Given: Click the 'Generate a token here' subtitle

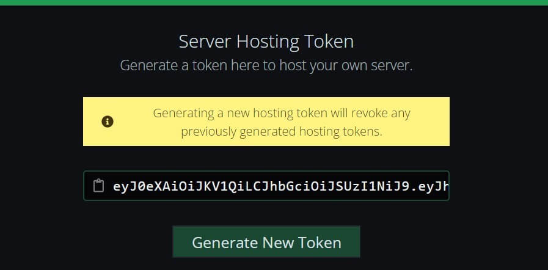Looking at the screenshot, I should pyautogui.click(x=266, y=65).
